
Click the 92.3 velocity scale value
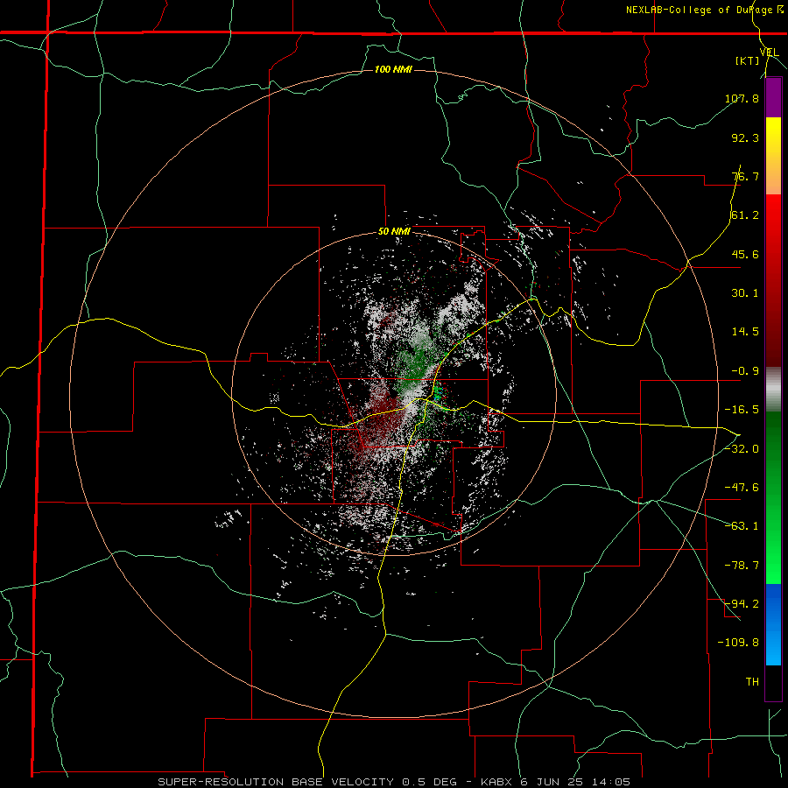click(x=745, y=137)
